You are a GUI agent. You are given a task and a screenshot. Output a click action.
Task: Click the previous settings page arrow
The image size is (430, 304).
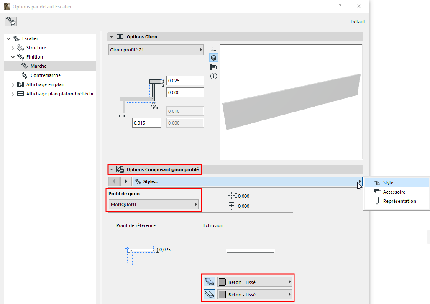114,181
